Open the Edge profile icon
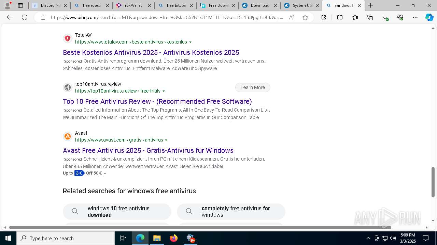This screenshot has height=245, width=437. (7, 5)
